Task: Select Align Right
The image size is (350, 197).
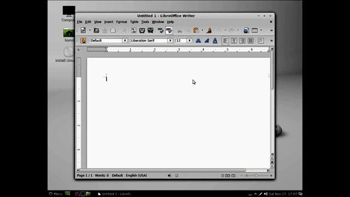Action: 242,40
